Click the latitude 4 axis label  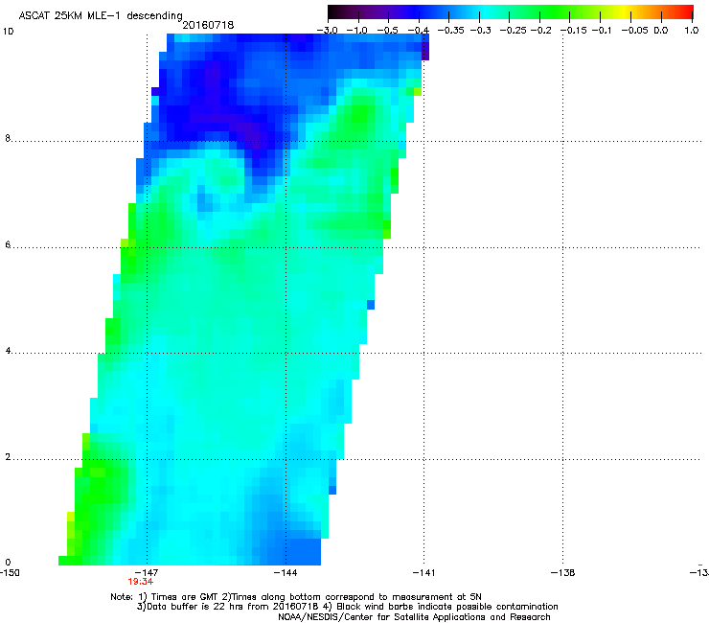coord(8,351)
